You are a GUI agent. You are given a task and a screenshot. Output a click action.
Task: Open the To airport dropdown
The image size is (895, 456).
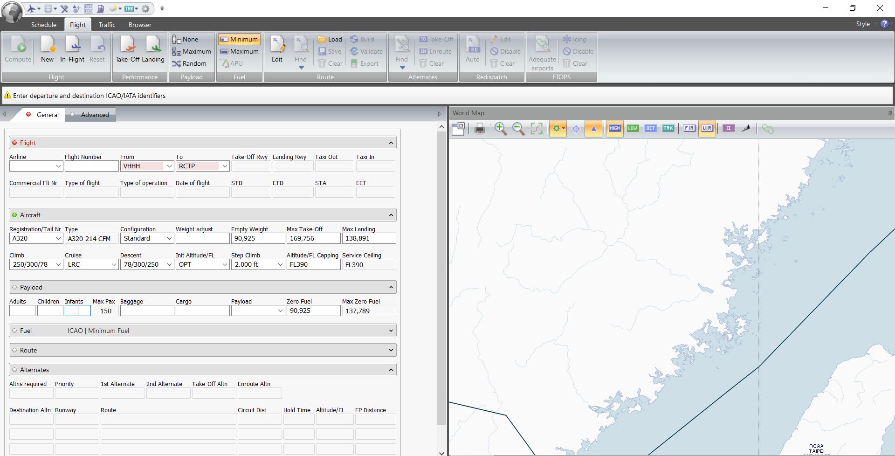click(x=225, y=166)
